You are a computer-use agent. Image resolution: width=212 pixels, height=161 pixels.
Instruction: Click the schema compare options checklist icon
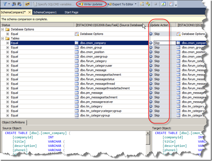(x=171, y=4)
